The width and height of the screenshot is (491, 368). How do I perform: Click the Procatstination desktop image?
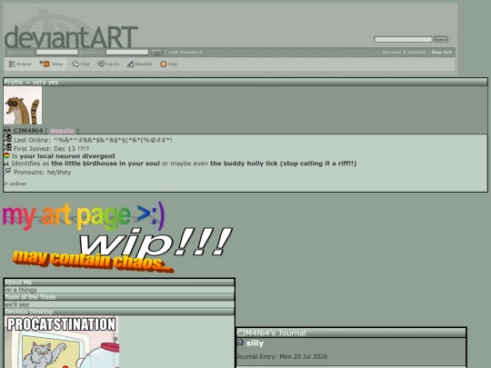[62, 342]
